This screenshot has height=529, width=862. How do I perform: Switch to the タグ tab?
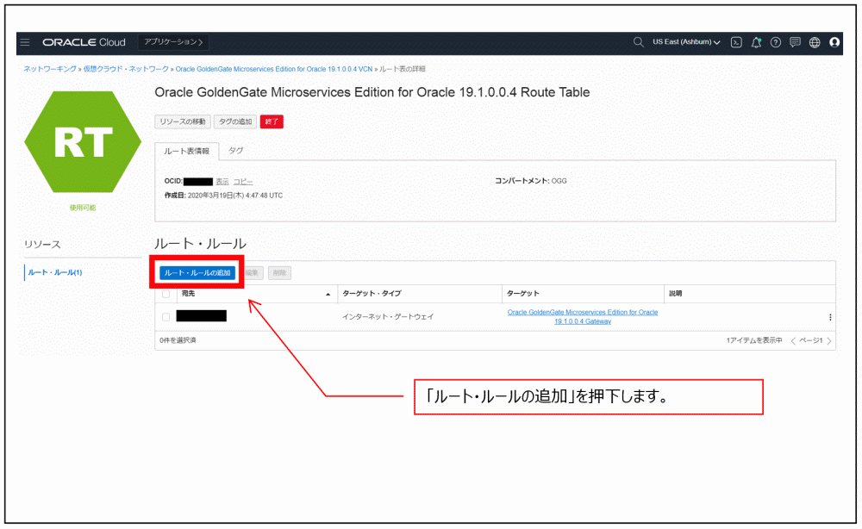pyautogui.click(x=236, y=151)
